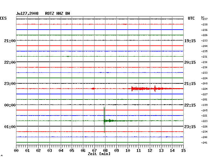Select the 00:00 local time label
Viewport: 209px width, 159px height.
click(x=10, y=105)
